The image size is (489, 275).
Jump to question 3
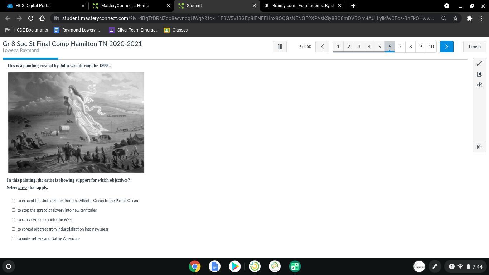[x=359, y=47]
